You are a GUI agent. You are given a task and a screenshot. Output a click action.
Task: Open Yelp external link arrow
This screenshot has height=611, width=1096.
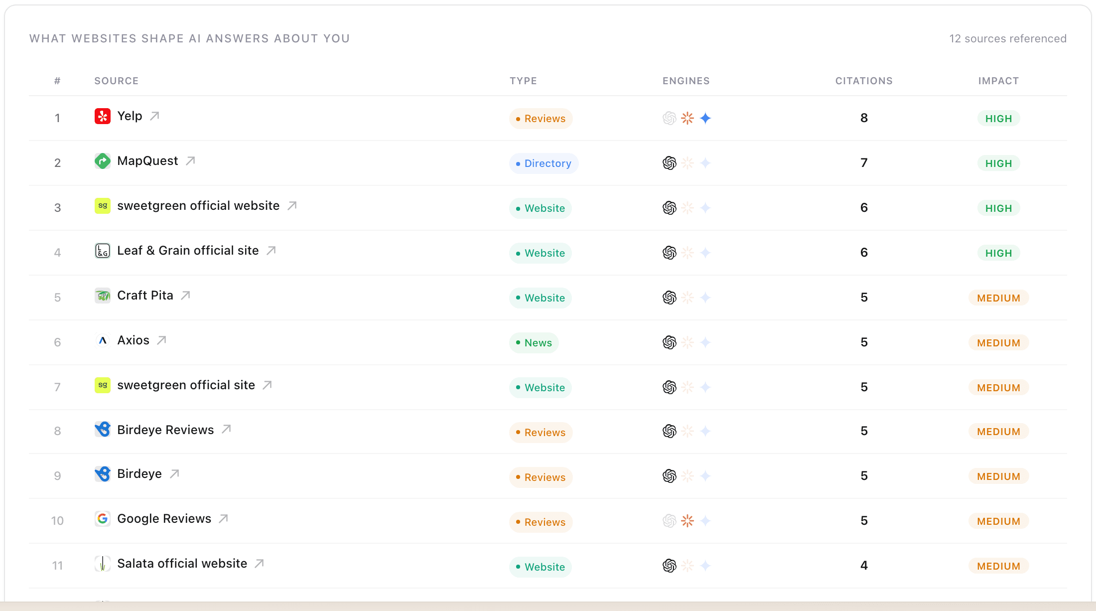pyautogui.click(x=155, y=116)
